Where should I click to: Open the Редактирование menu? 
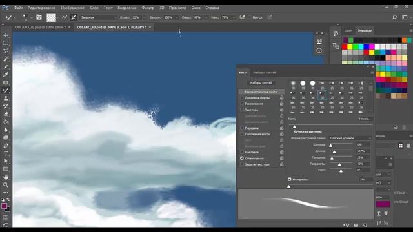click(41, 8)
